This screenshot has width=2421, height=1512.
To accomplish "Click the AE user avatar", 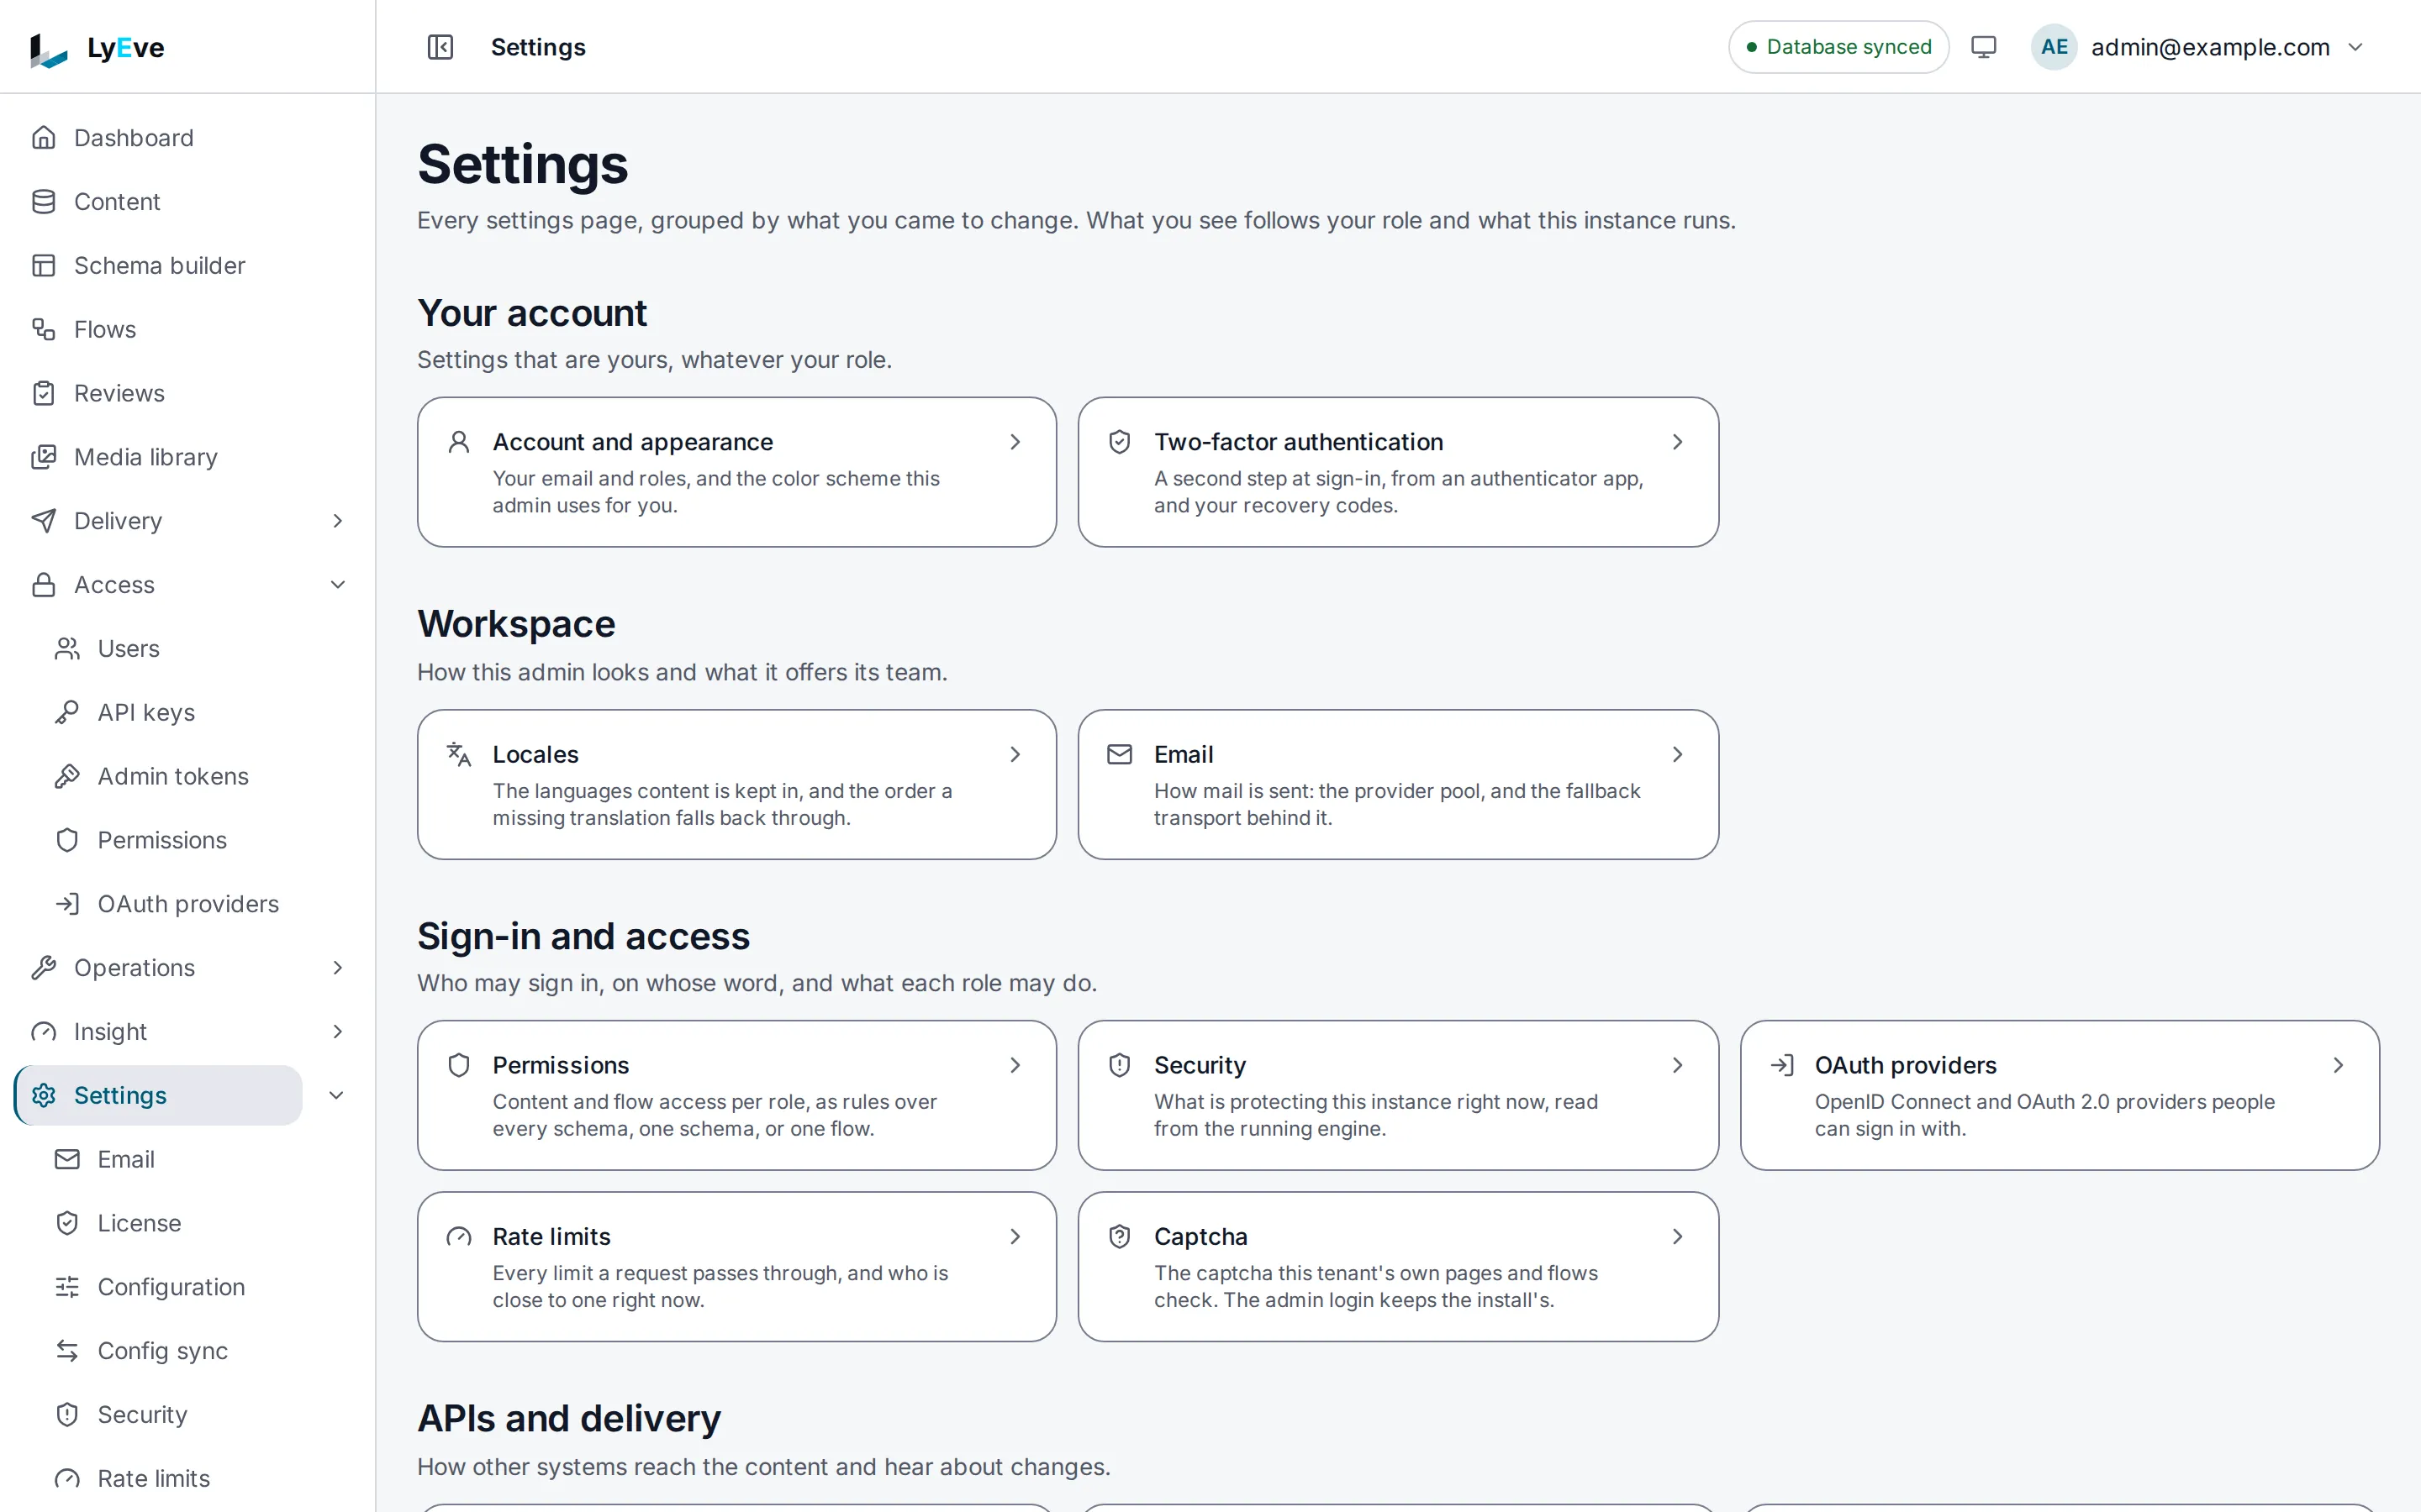I will coord(2054,47).
